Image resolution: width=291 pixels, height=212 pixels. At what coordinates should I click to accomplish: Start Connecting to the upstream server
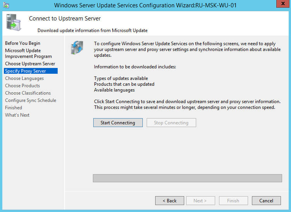pos(118,123)
